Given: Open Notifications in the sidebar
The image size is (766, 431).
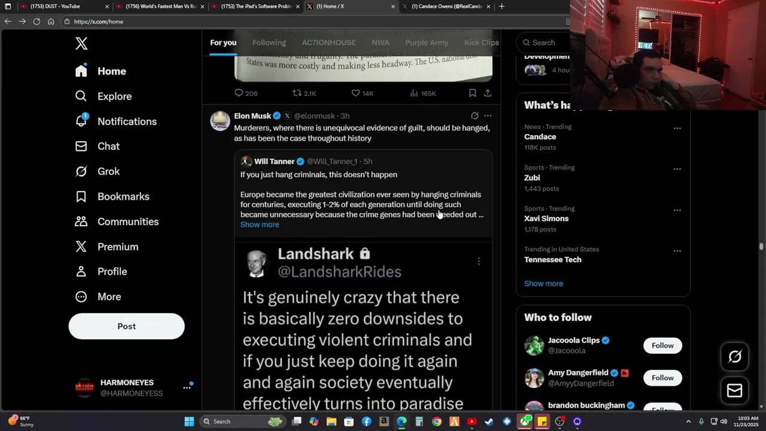Looking at the screenshot, I should click(x=115, y=122).
